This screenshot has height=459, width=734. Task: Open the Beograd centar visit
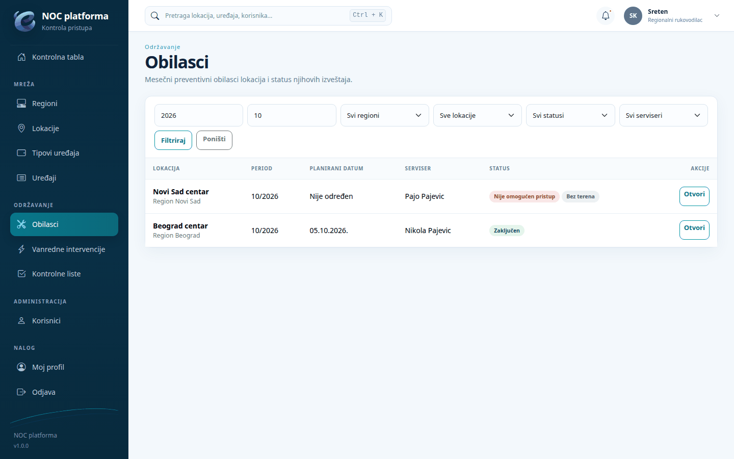coord(694,230)
